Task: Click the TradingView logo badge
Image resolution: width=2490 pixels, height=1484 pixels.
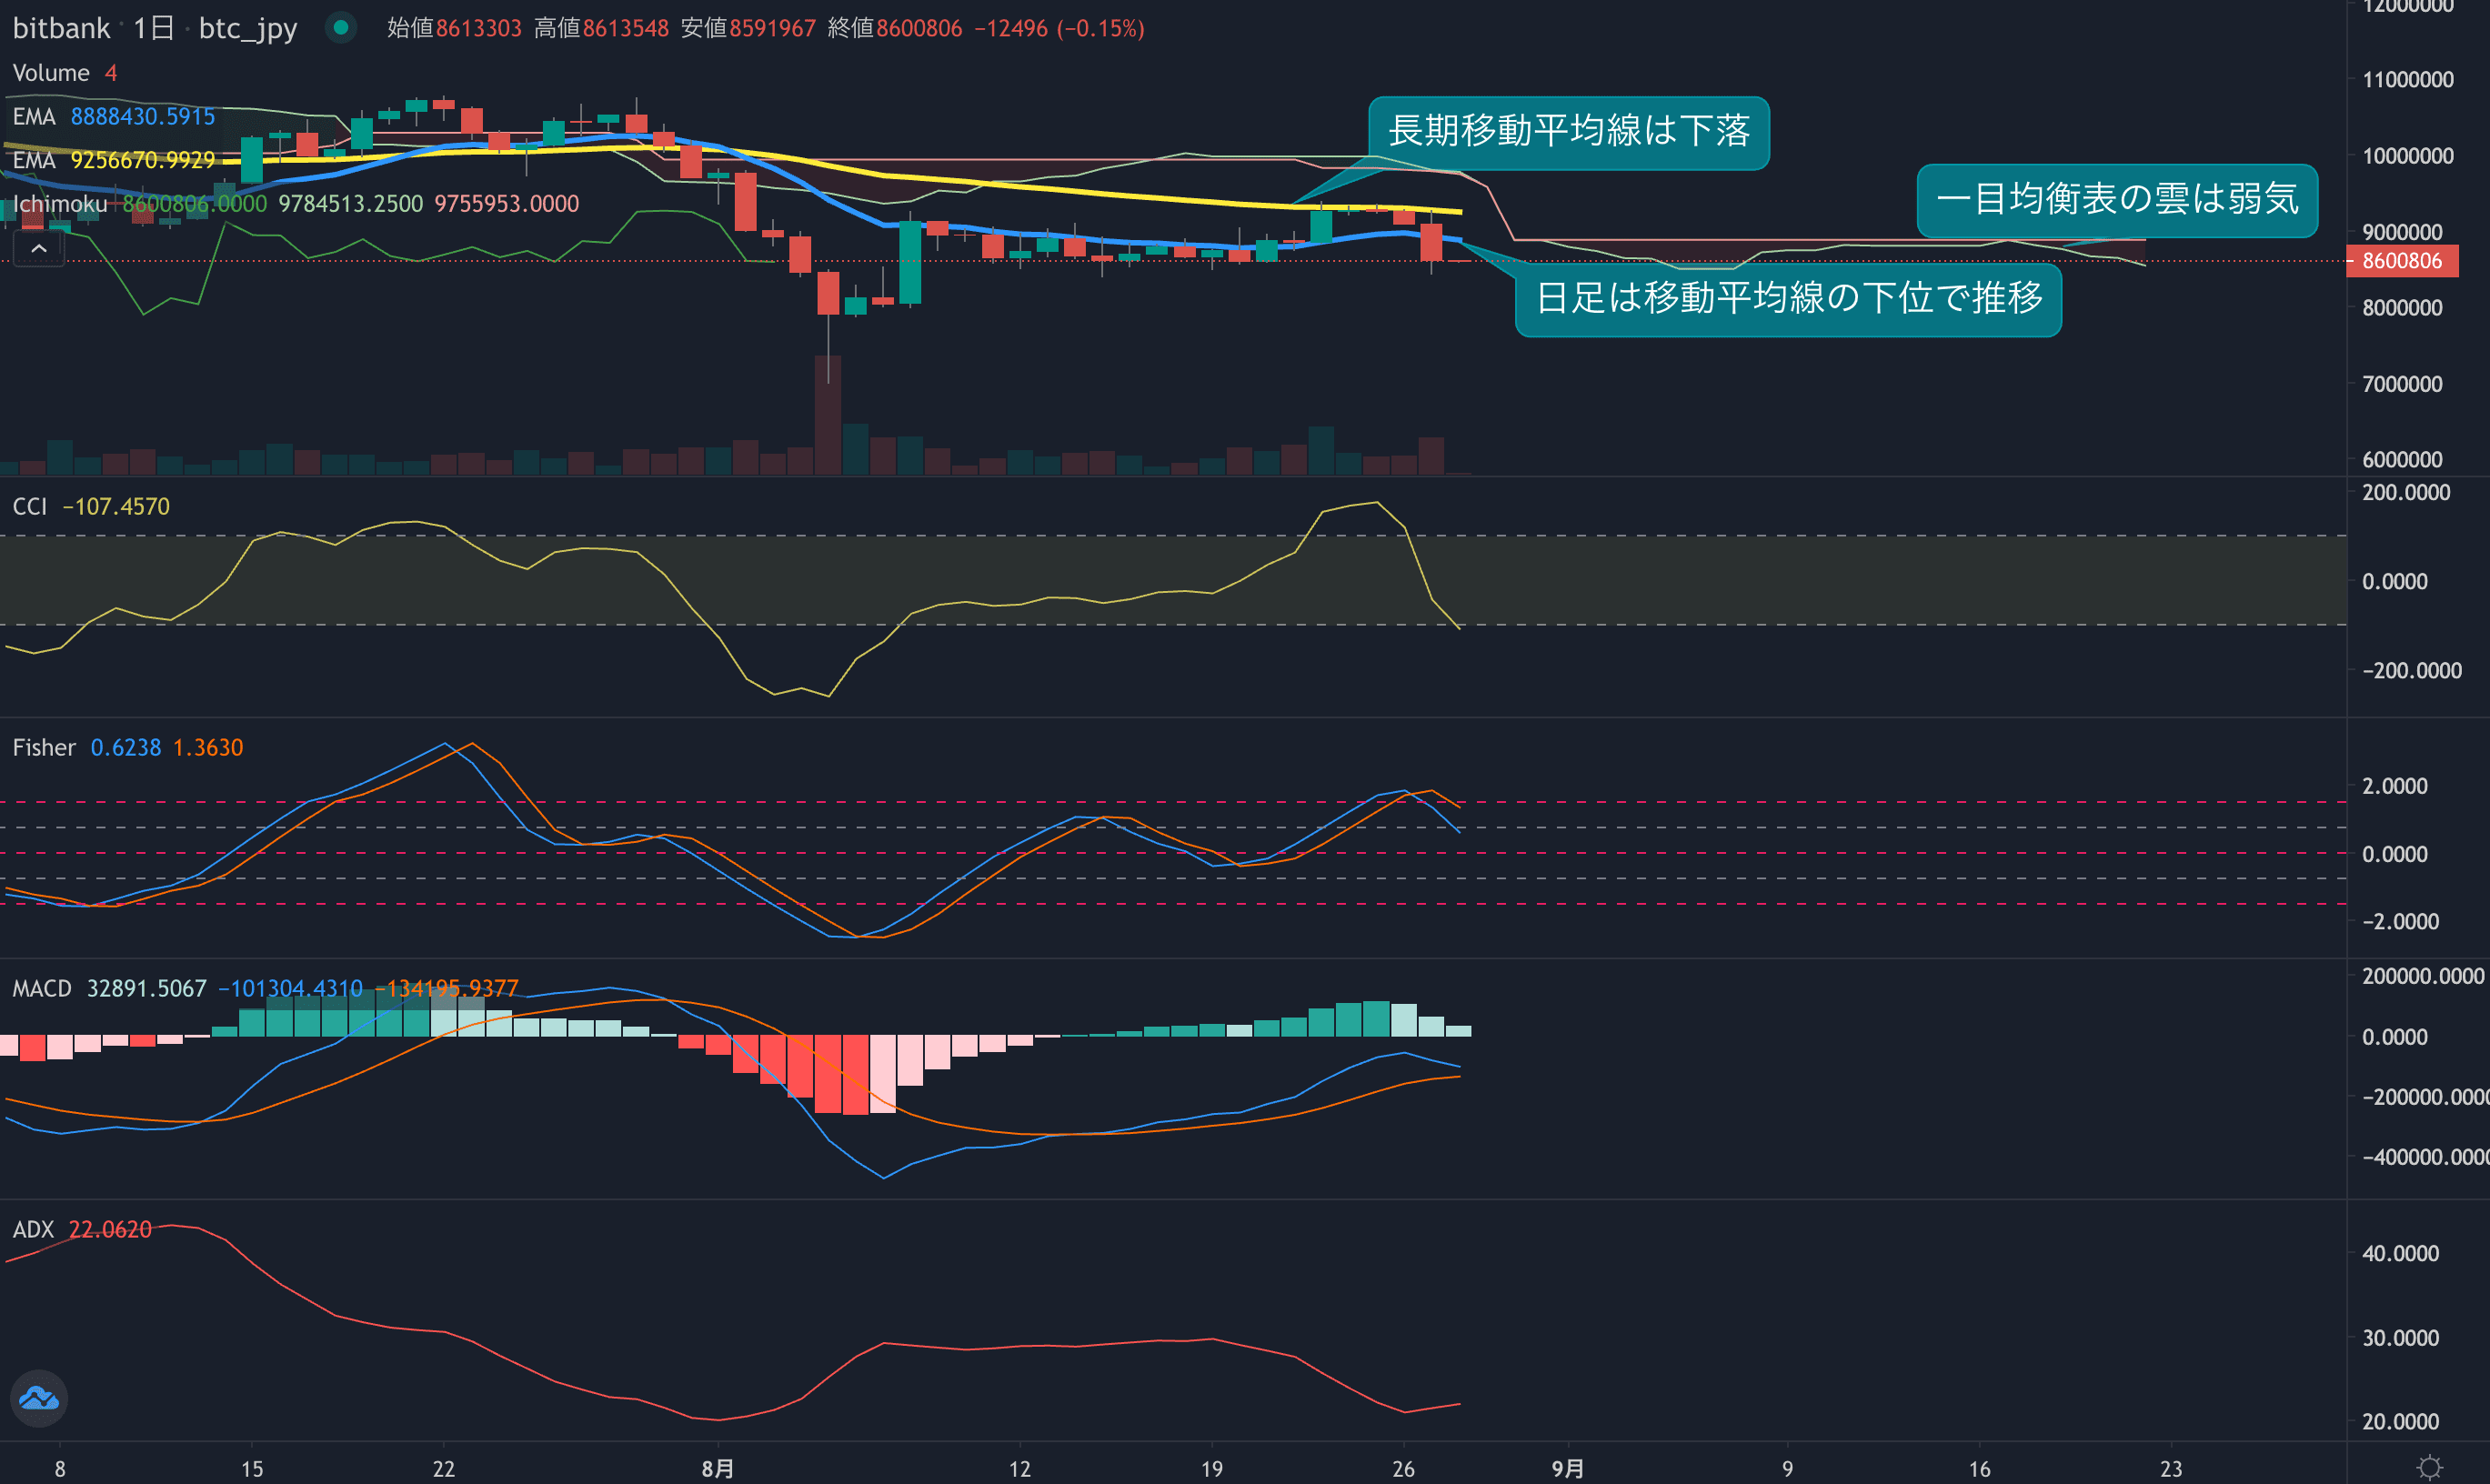Action: 39,1398
